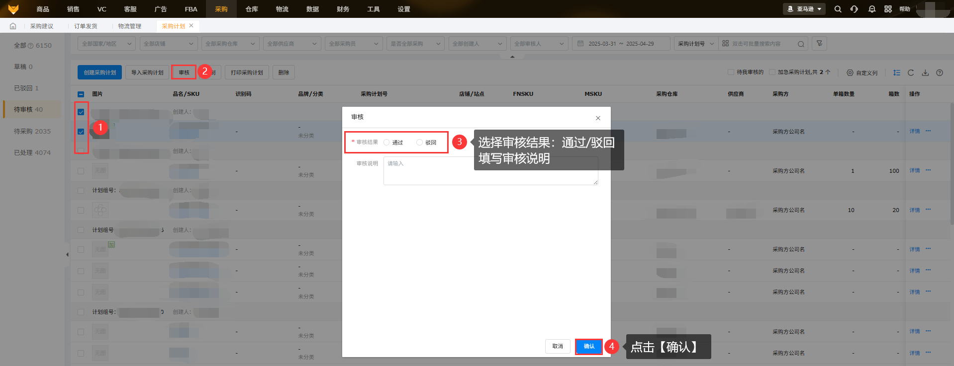Image resolution: width=954 pixels, height=366 pixels.
Task: Switch to the 物流管理 tab
Action: [x=129, y=26]
